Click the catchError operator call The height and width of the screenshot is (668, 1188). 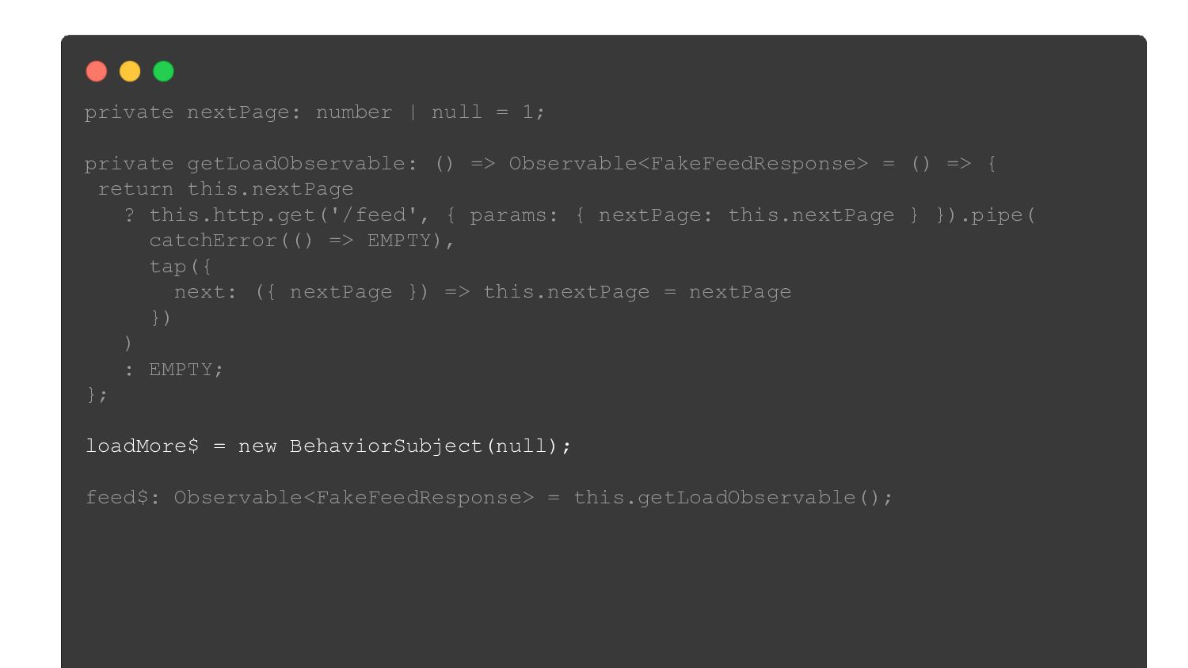pos(213,241)
